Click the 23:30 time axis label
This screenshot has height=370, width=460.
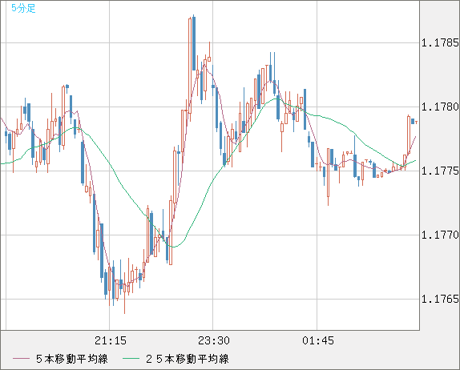pos(214,340)
